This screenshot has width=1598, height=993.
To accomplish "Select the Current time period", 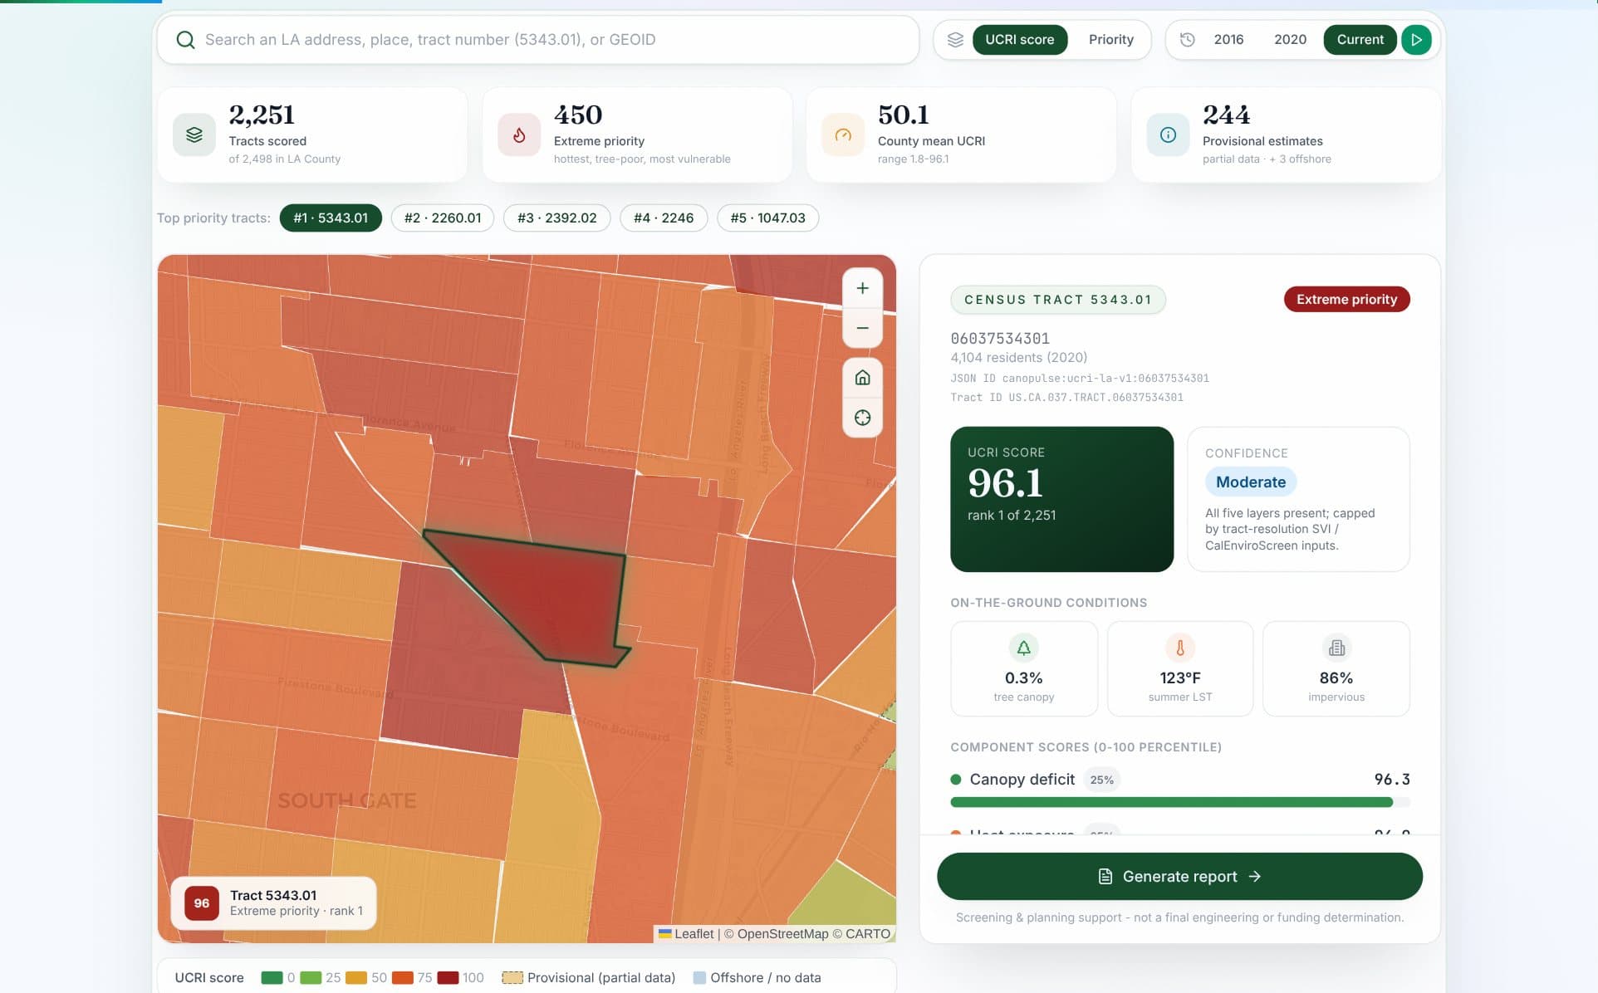I will [x=1360, y=40].
